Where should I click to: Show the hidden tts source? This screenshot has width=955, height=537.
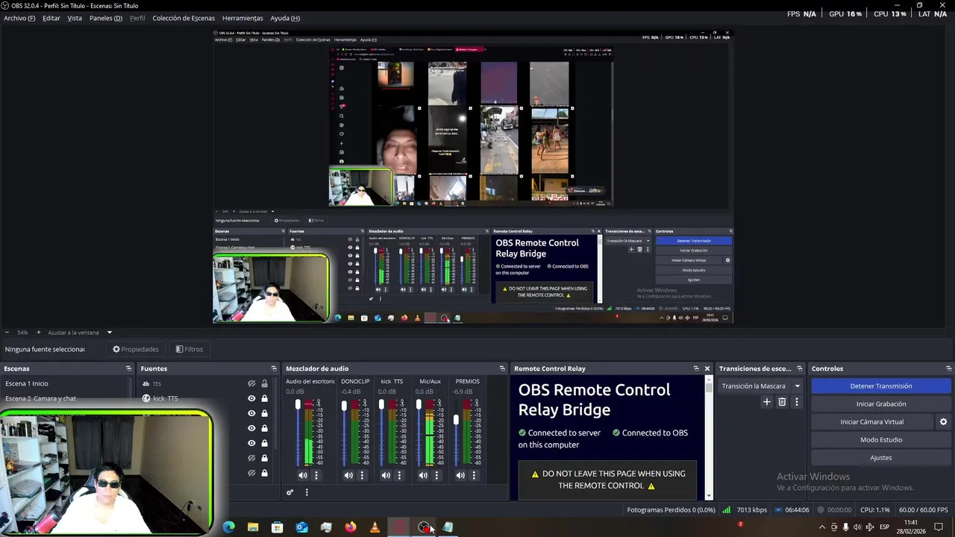coord(251,383)
